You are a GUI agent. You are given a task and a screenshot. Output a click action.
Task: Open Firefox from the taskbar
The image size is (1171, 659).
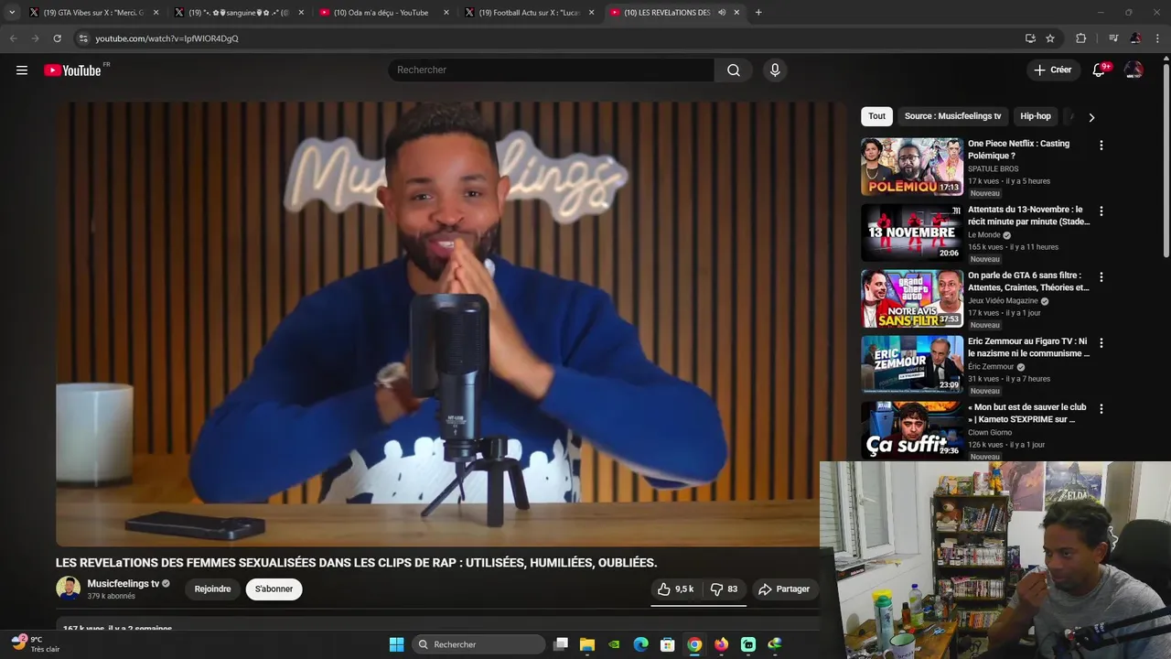[x=722, y=644]
